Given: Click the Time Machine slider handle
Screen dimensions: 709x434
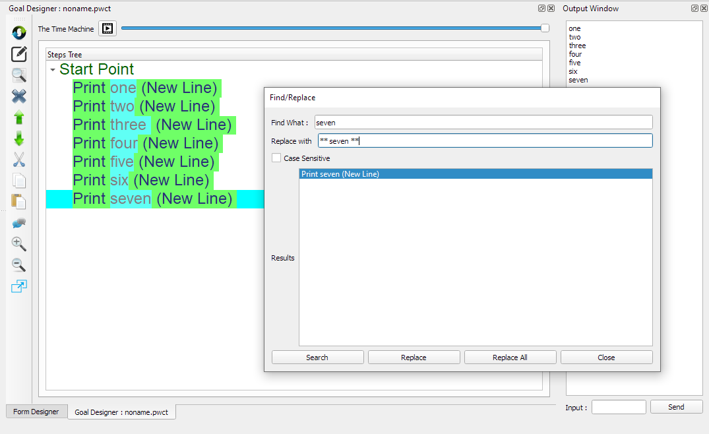Looking at the screenshot, I should [x=545, y=28].
